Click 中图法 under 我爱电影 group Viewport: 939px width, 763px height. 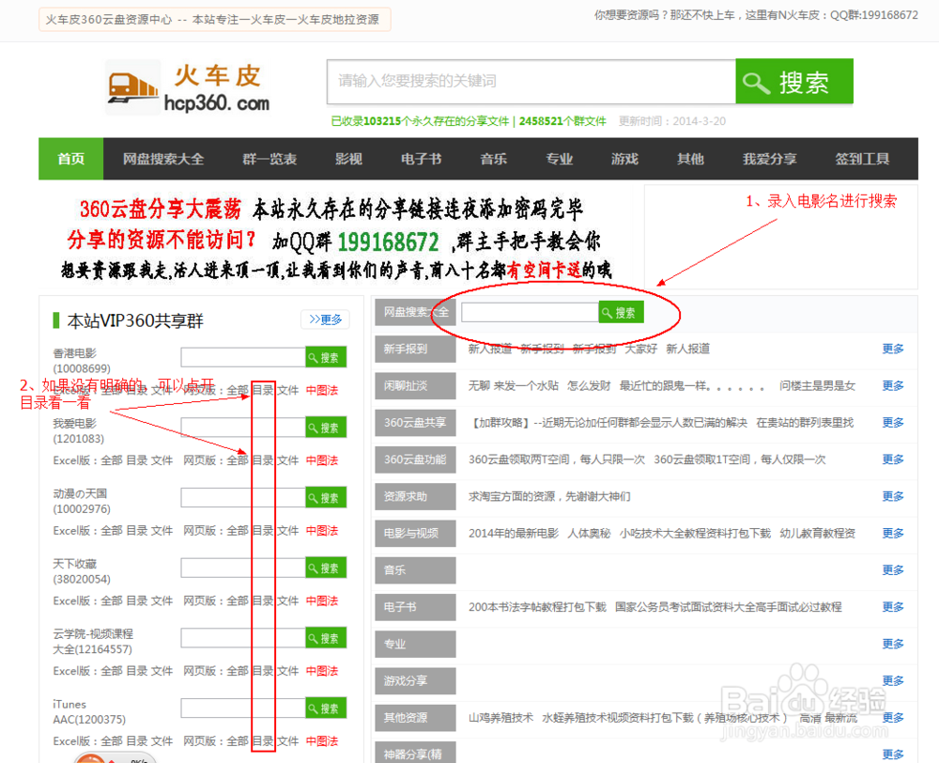(322, 460)
